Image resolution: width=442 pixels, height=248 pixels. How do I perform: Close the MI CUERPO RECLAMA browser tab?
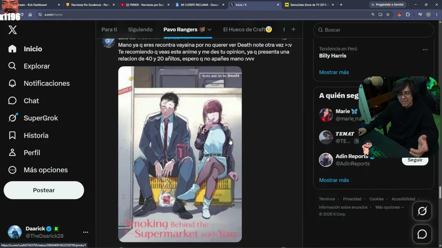(x=223, y=5)
